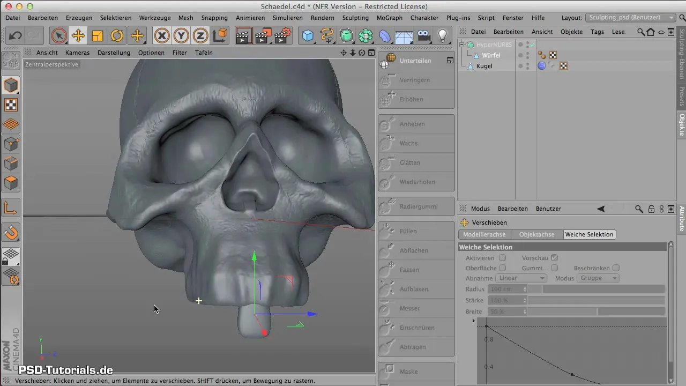Open the array modeling objects icon
686x386 pixels.
pyautogui.click(x=366, y=36)
